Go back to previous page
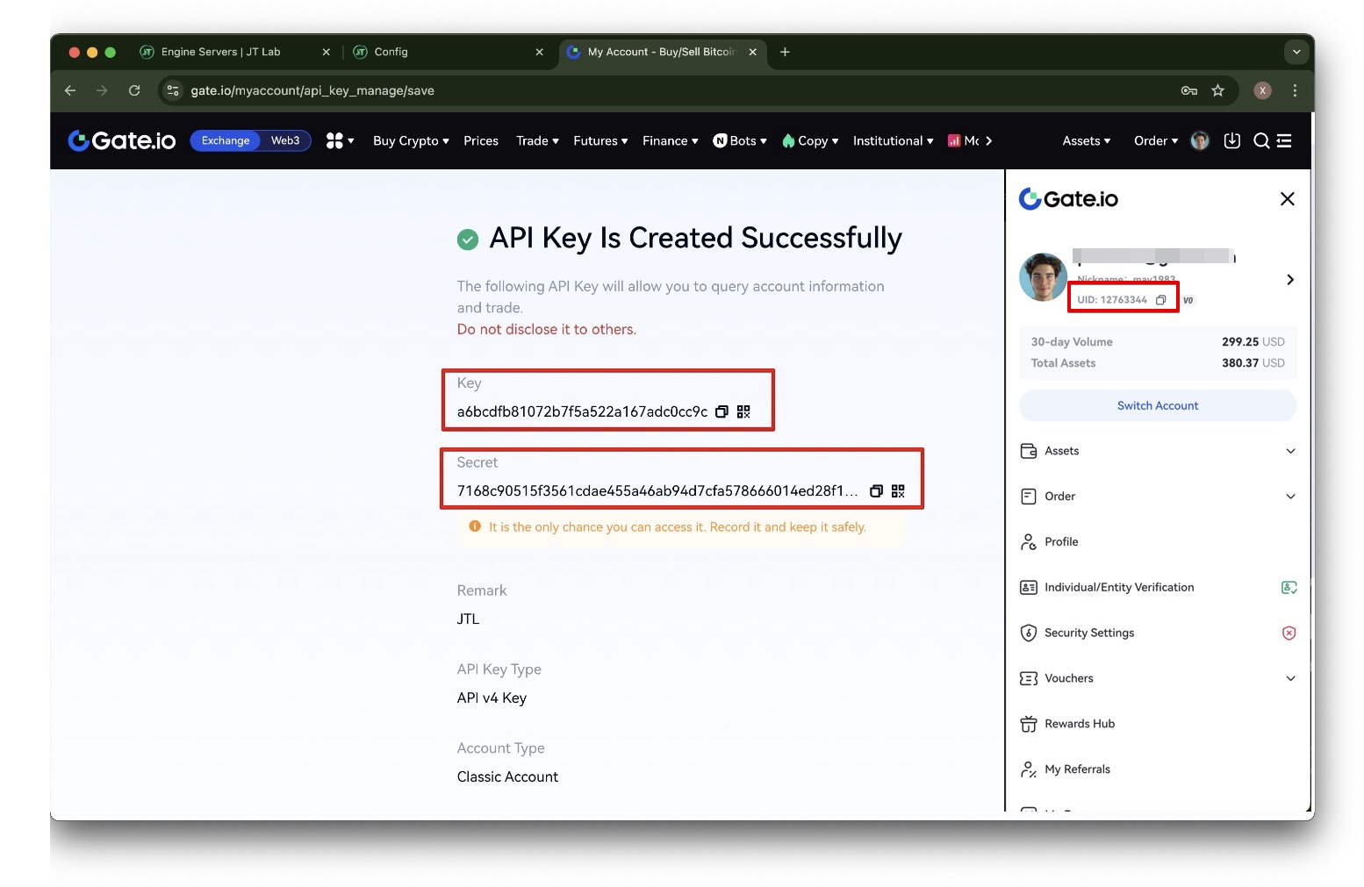 tap(70, 90)
